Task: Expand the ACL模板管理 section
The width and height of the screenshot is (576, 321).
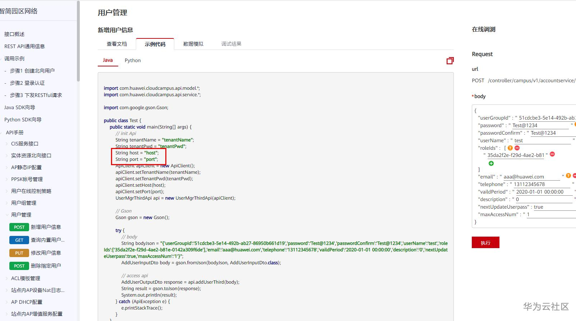Action: click(7, 278)
